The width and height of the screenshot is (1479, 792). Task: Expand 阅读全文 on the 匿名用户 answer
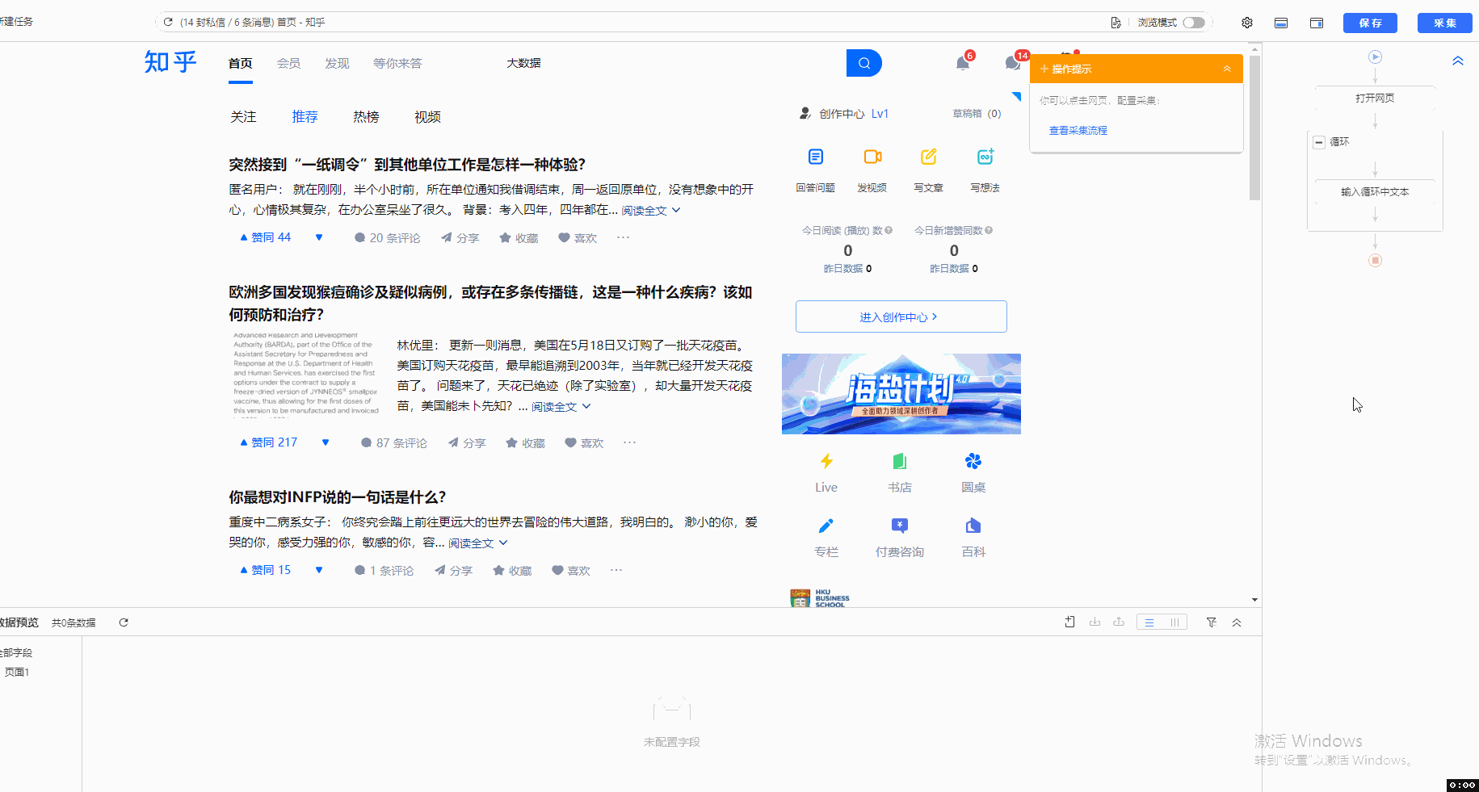click(x=650, y=211)
